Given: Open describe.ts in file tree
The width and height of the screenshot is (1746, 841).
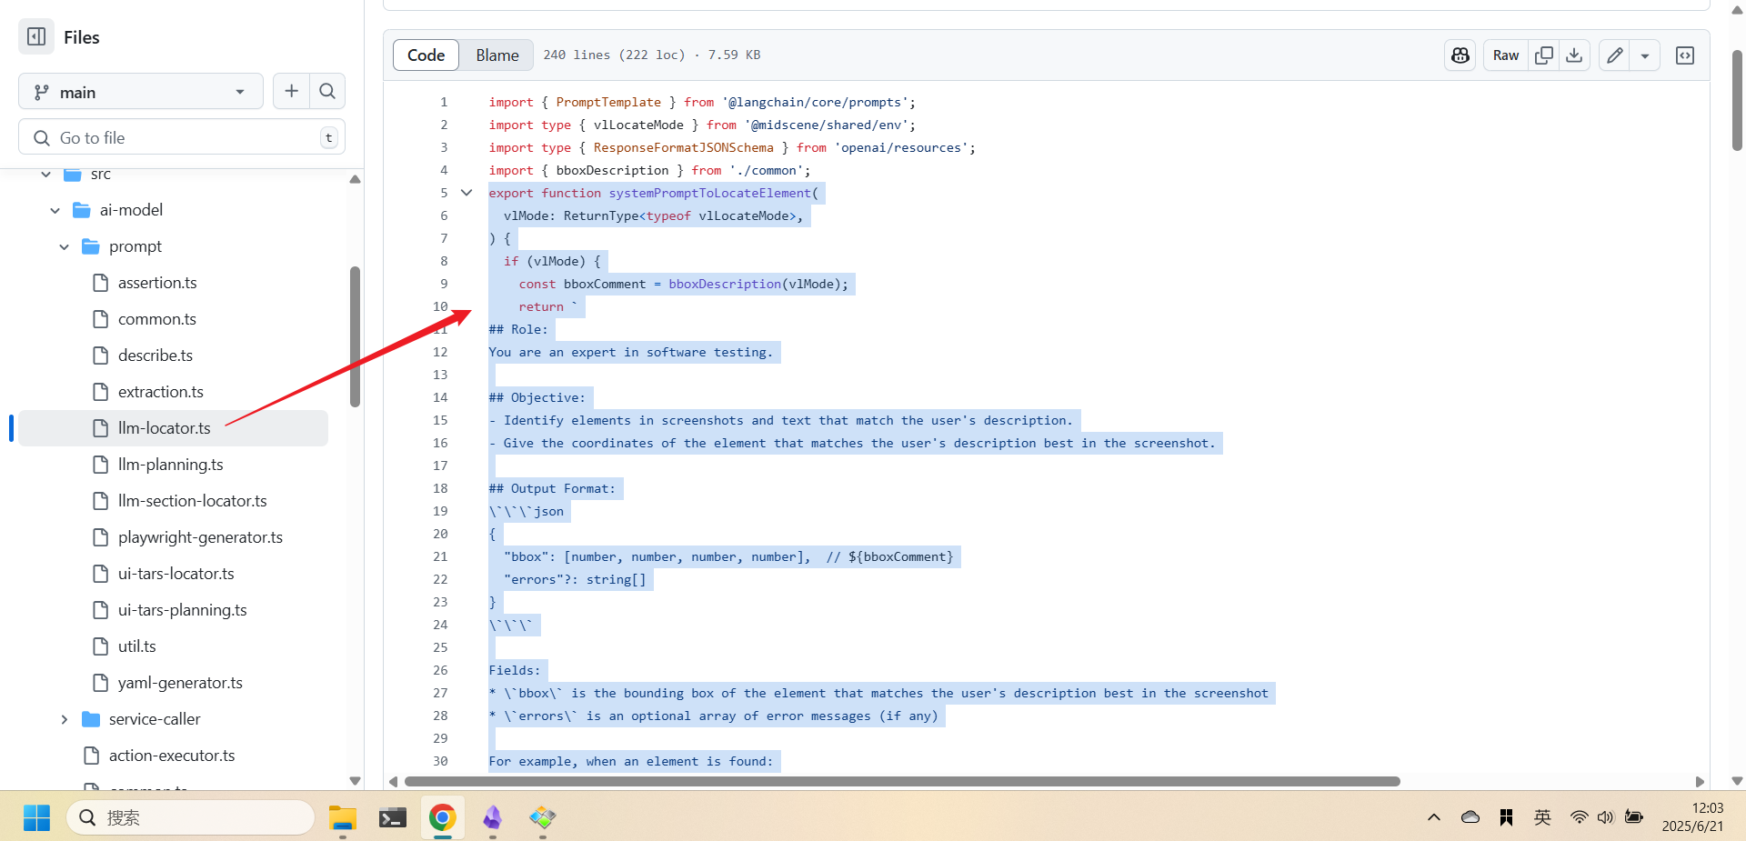Looking at the screenshot, I should (156, 355).
